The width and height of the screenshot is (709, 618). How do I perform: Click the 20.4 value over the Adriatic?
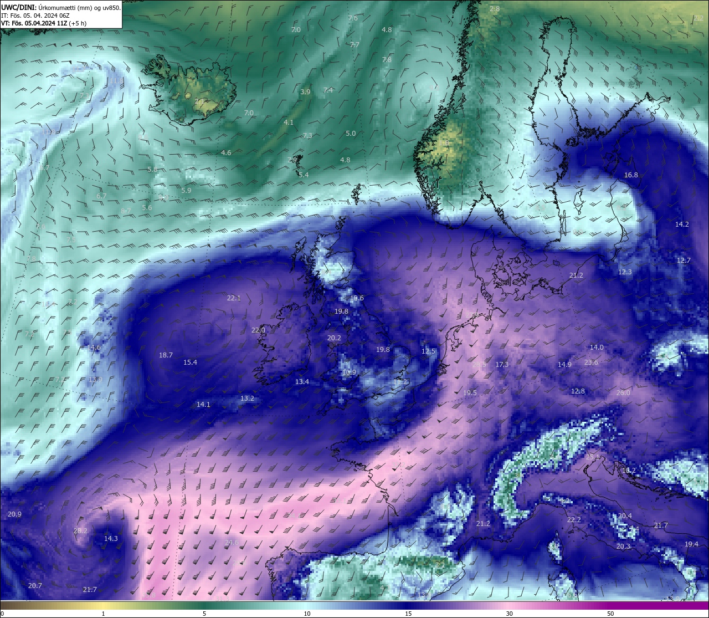coord(625,516)
